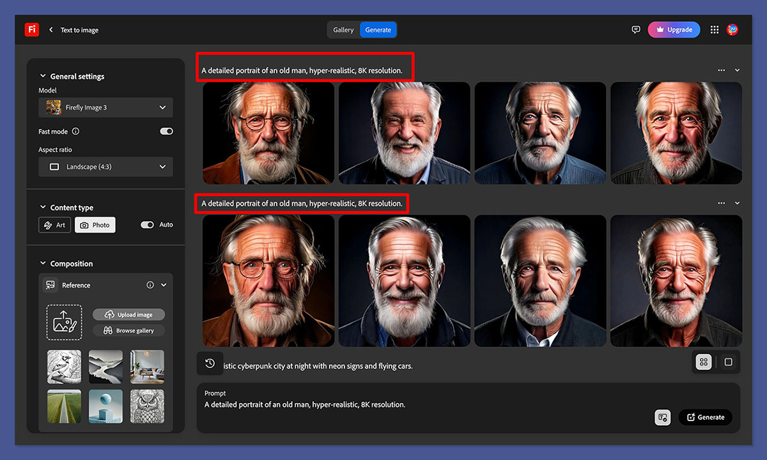Image resolution: width=767 pixels, height=460 pixels.
Task: Select the owl drawing reference thumbnail
Action: click(x=147, y=406)
